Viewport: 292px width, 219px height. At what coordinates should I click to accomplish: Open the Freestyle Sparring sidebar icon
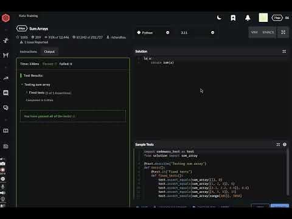point(5,55)
